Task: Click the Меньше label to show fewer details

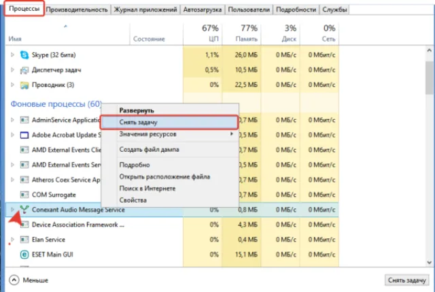Action: (35, 280)
